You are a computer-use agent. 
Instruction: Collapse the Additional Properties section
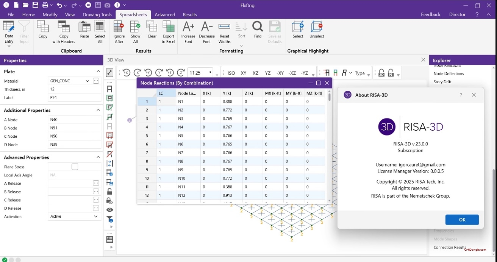[x=98, y=110]
